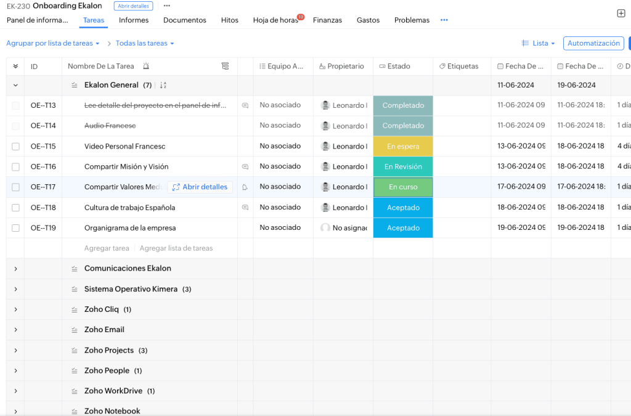Image resolution: width=631 pixels, height=416 pixels.
Task: Click Agregar lista de tareas link
Action: [x=176, y=248]
